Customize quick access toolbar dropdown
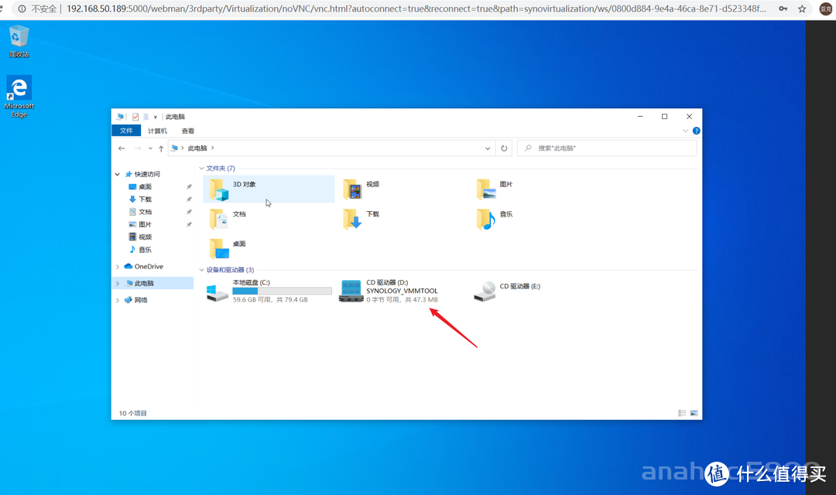The height and width of the screenshot is (495, 836). [156, 117]
